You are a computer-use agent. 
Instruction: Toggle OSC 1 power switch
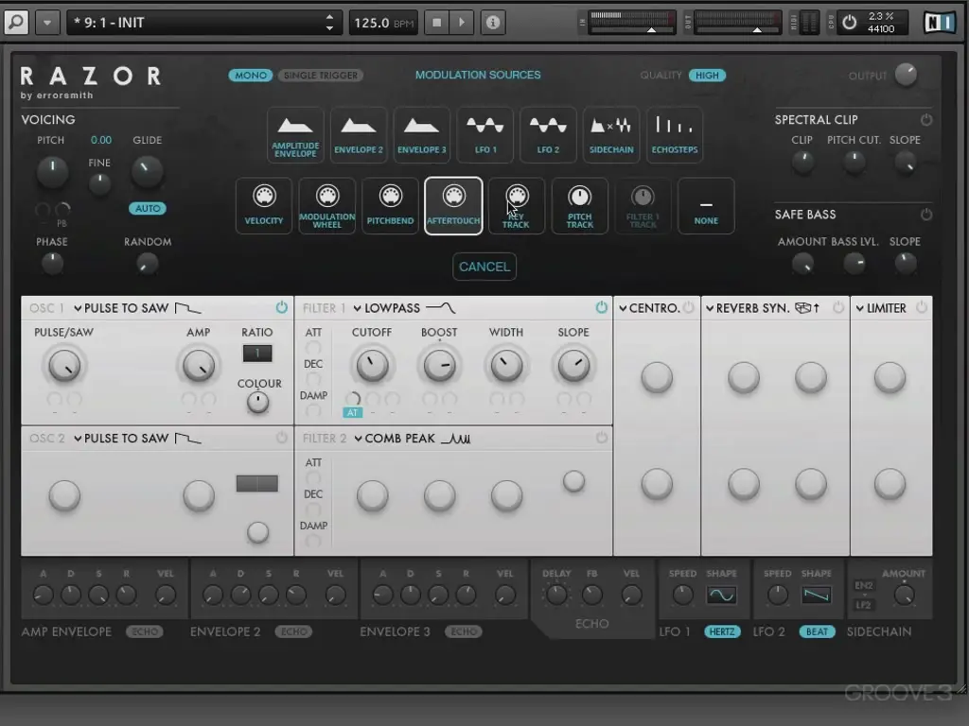[281, 307]
